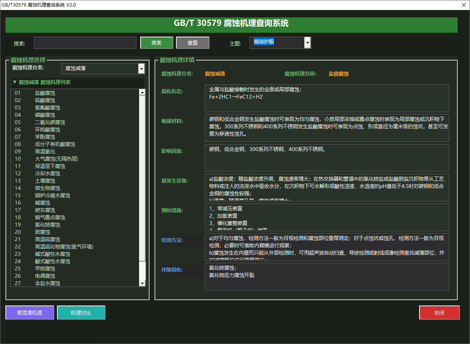
Task: Click inside the 影响因素 text box
Action: tap(327, 158)
